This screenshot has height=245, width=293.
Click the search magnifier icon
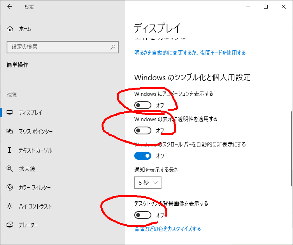pyautogui.click(x=113, y=47)
